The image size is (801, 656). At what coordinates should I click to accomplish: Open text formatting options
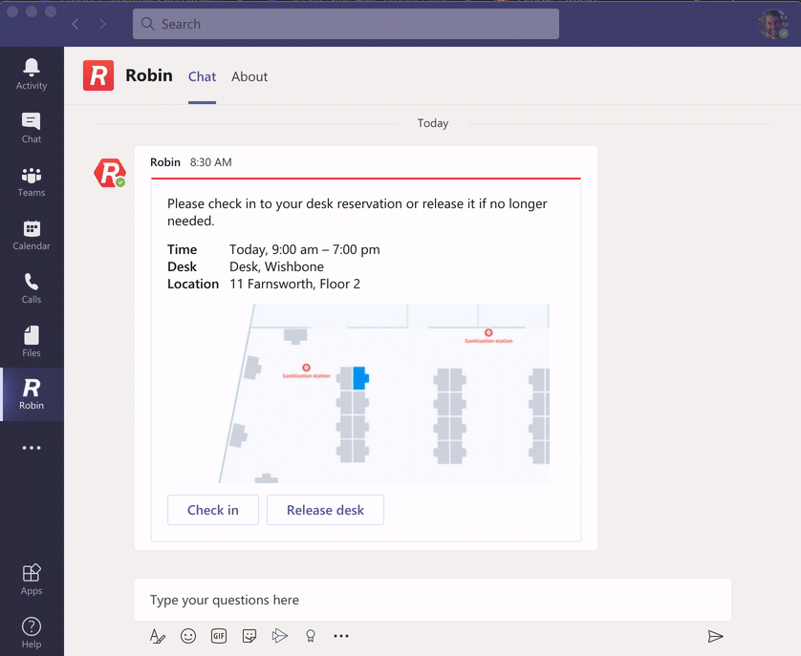click(x=158, y=636)
